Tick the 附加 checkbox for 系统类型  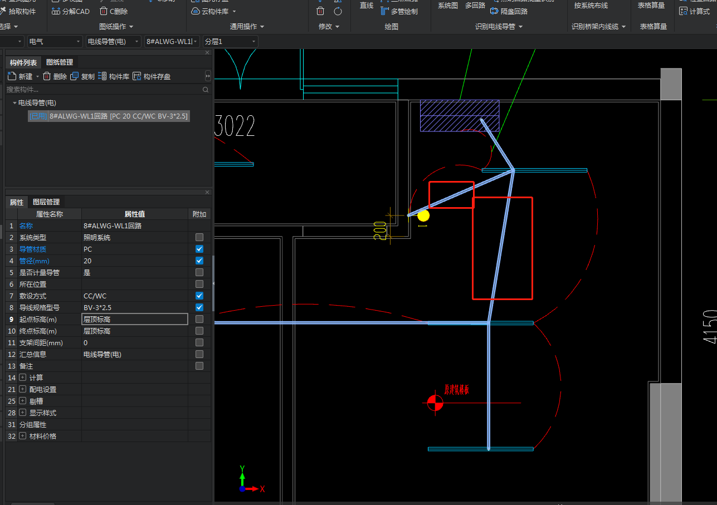pos(199,237)
